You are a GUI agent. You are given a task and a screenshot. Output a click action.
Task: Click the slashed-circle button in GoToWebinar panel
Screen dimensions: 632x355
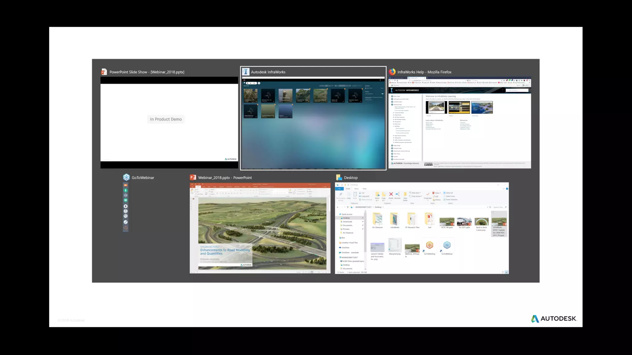point(126,222)
